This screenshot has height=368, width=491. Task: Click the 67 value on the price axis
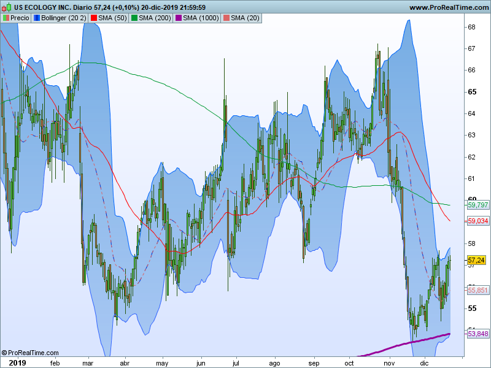pos(471,49)
